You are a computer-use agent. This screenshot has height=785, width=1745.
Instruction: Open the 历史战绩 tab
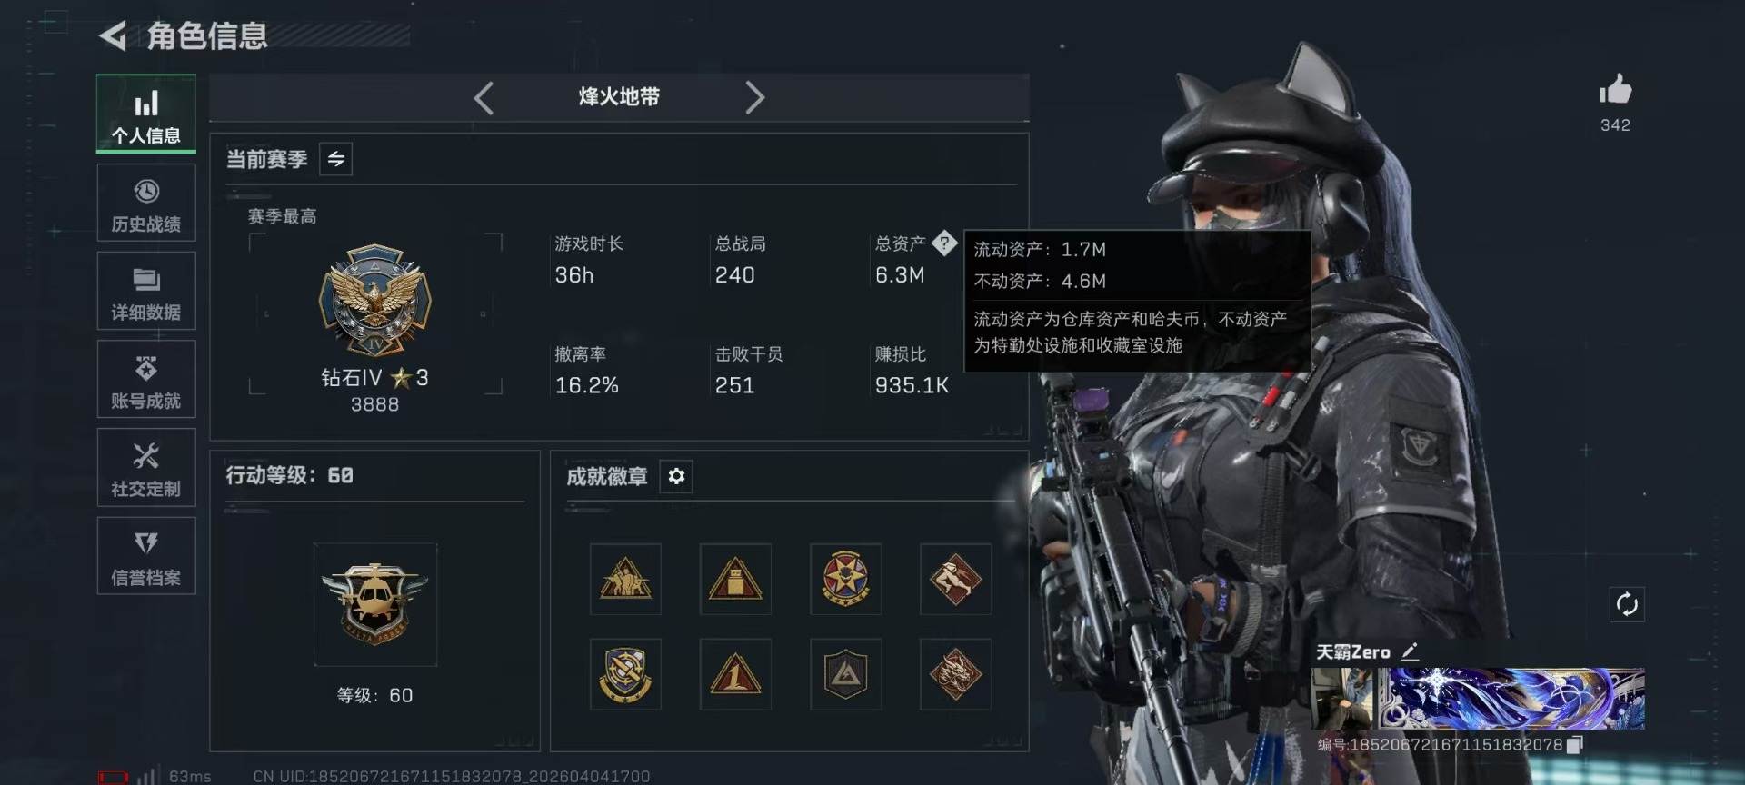pyautogui.click(x=146, y=204)
